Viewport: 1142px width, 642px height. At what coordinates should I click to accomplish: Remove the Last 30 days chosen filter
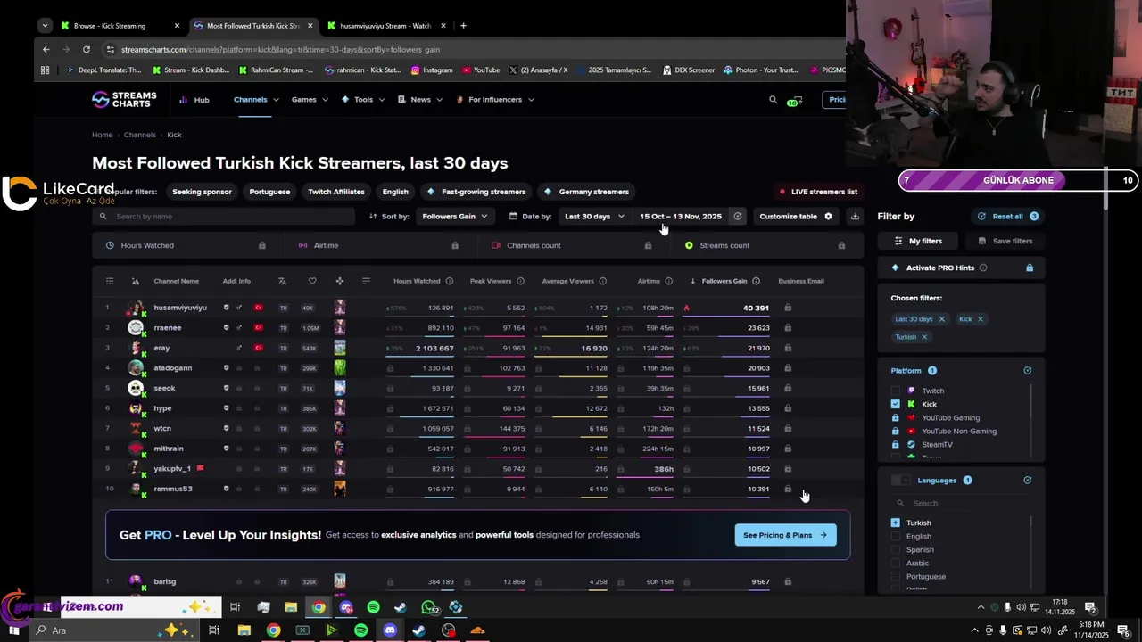[x=941, y=319]
